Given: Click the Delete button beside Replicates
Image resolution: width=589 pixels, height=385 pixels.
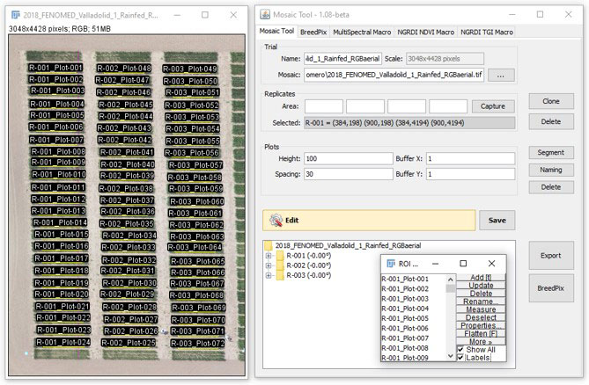Looking at the screenshot, I should coord(551,122).
